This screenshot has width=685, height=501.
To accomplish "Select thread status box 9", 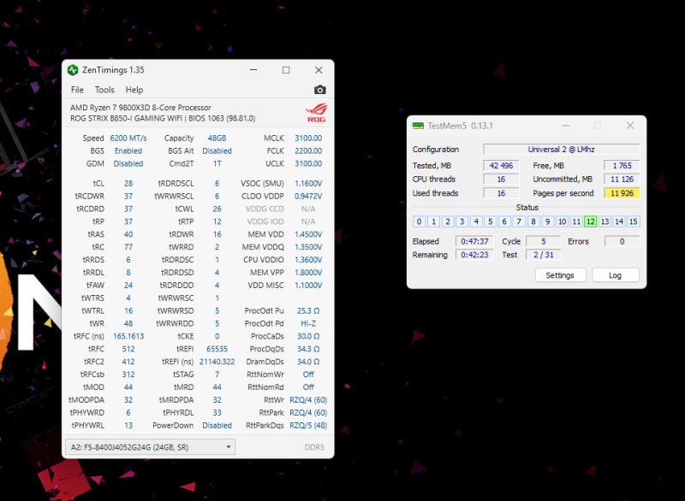I will pos(547,221).
